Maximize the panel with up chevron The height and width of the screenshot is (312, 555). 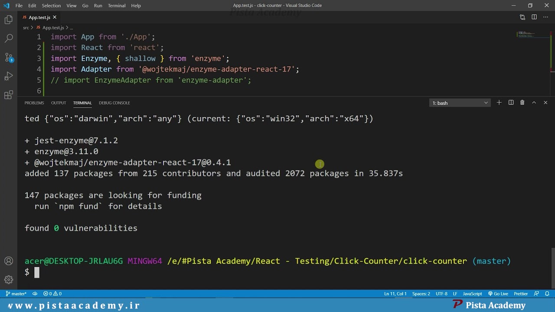(x=534, y=103)
